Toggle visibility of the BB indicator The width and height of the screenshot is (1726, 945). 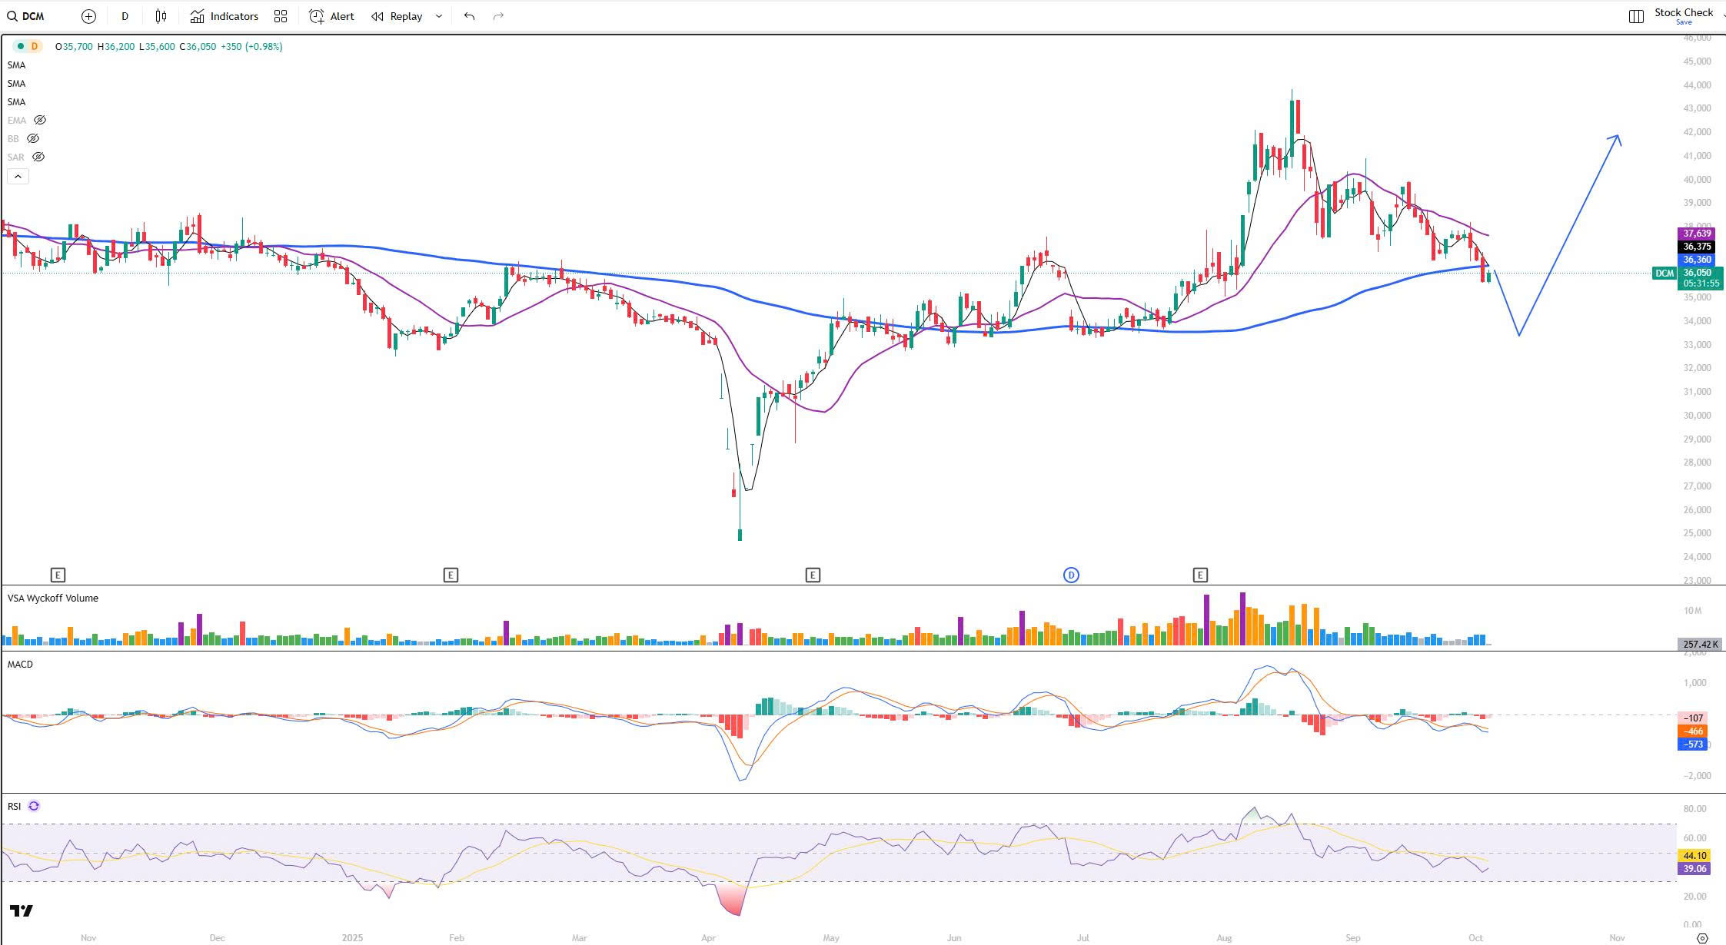[x=33, y=139]
